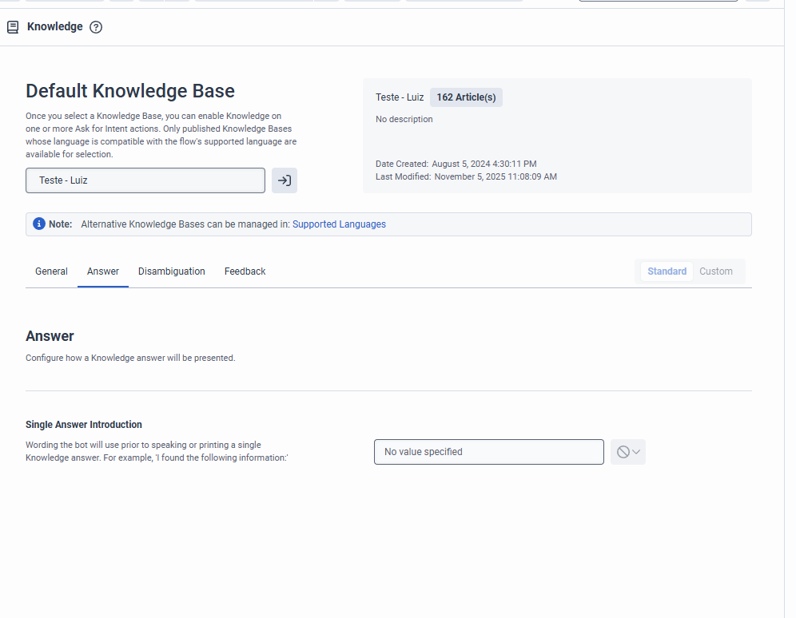Image resolution: width=796 pixels, height=618 pixels.
Task: Switch to the Disambiguation tab
Action: (172, 271)
